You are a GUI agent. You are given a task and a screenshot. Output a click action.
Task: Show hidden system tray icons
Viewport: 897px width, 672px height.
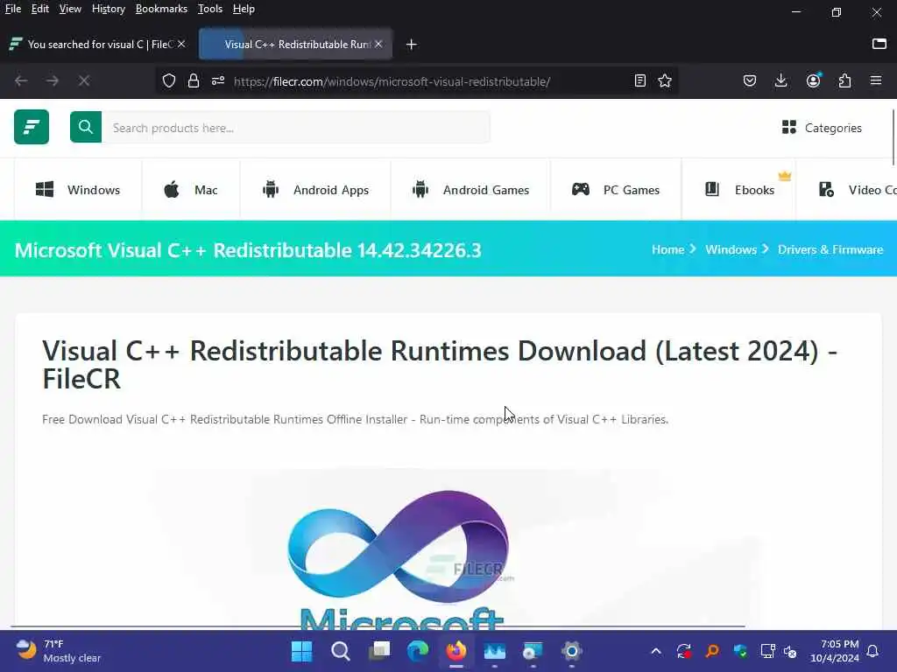pos(656,651)
